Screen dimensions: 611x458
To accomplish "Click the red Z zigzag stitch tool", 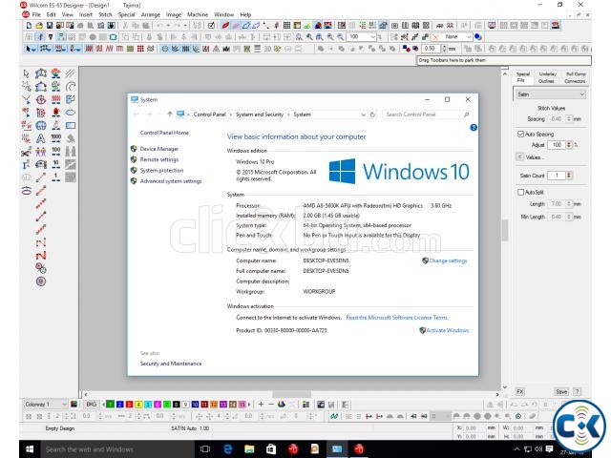I will click(41, 256).
